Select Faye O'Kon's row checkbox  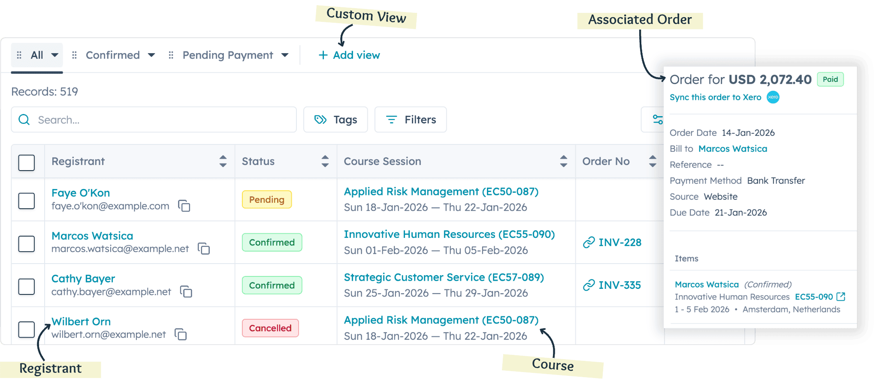click(x=27, y=201)
